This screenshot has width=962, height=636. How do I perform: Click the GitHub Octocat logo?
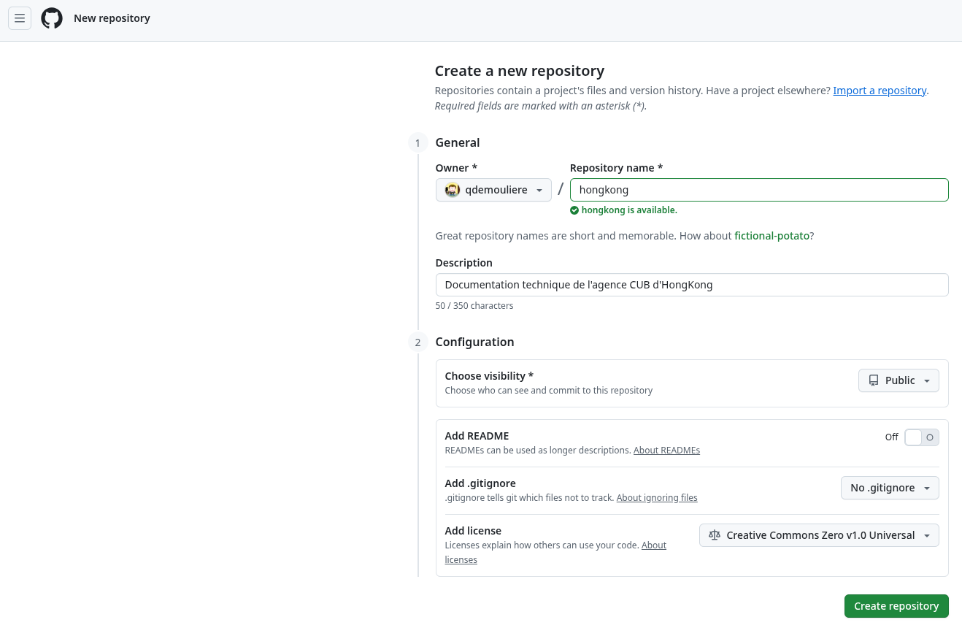coord(52,18)
